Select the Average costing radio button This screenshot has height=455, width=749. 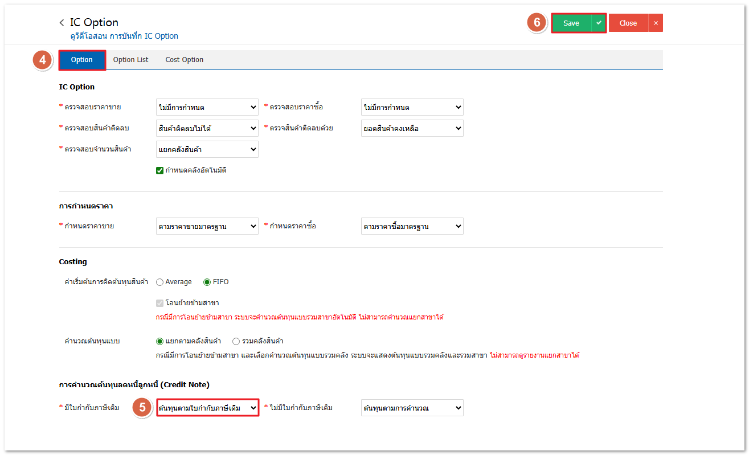pyautogui.click(x=160, y=282)
